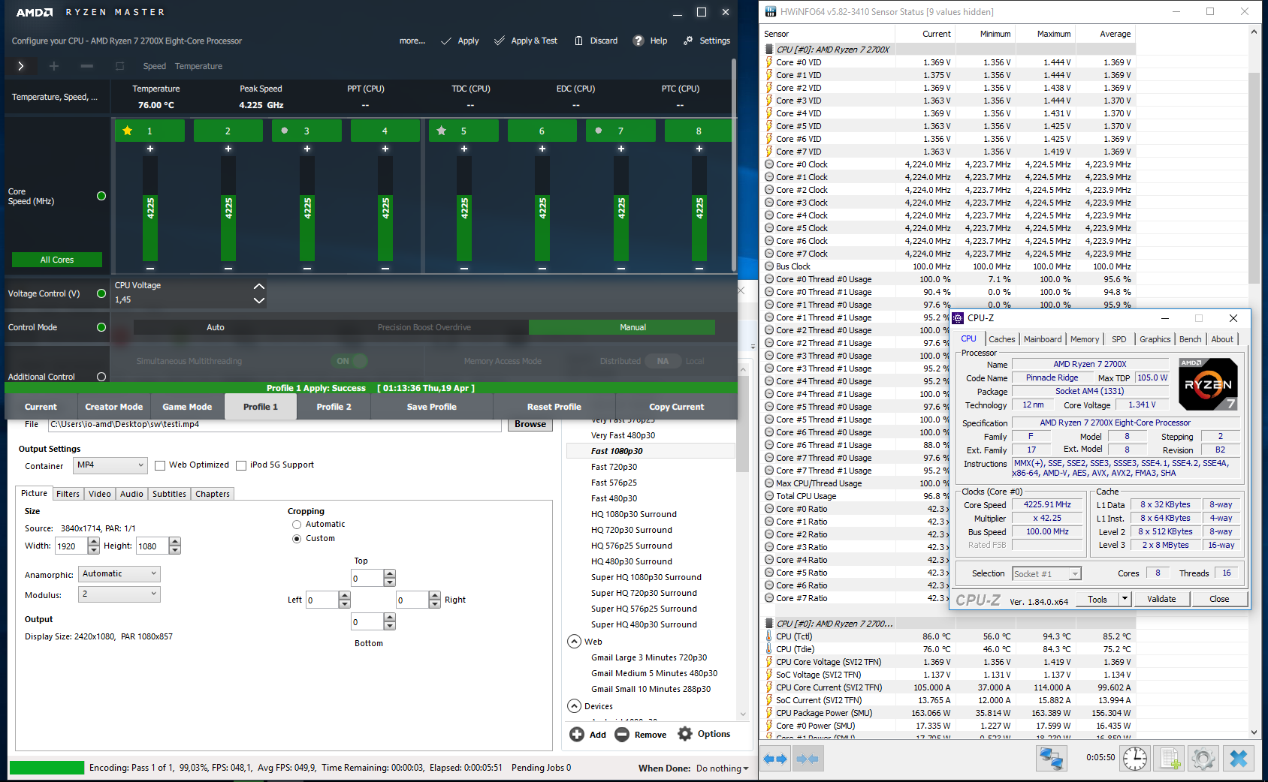The height and width of the screenshot is (782, 1268).
Task: Enable the iPod 5G Support checkbox
Action: pos(241,465)
